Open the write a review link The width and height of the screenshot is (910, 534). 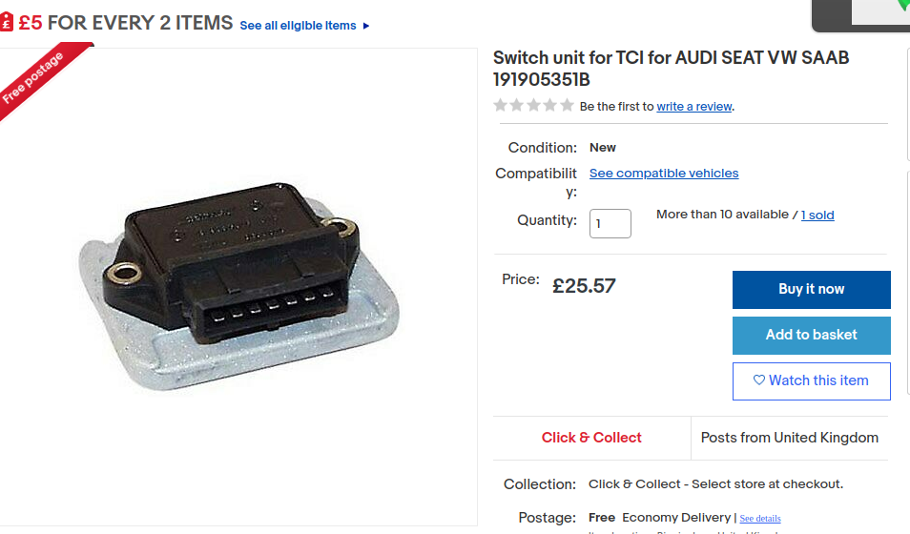(x=694, y=106)
